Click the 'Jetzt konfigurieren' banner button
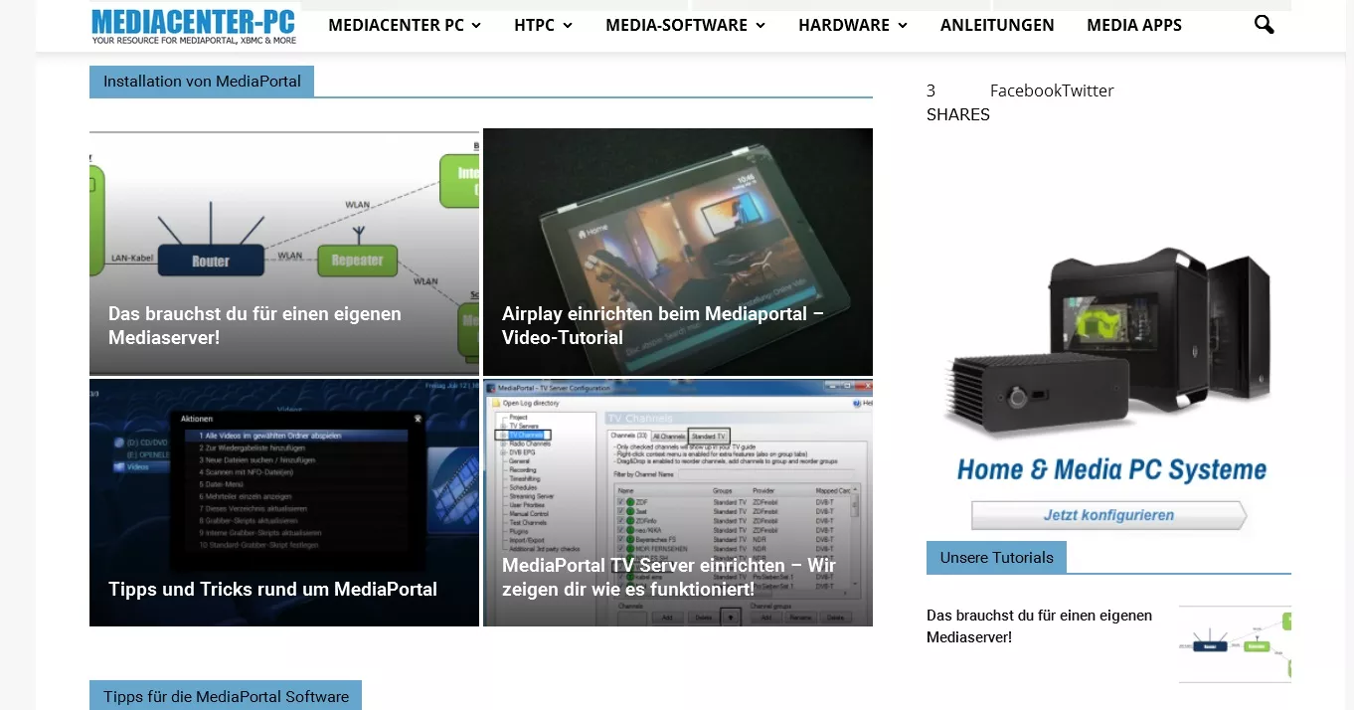 [x=1108, y=515]
